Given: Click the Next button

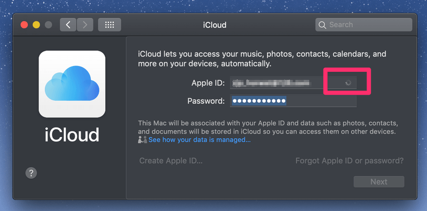Looking at the screenshot, I should click(x=379, y=182).
